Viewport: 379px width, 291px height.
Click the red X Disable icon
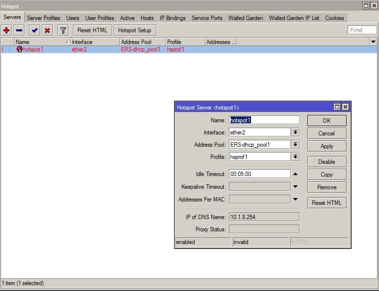point(47,30)
